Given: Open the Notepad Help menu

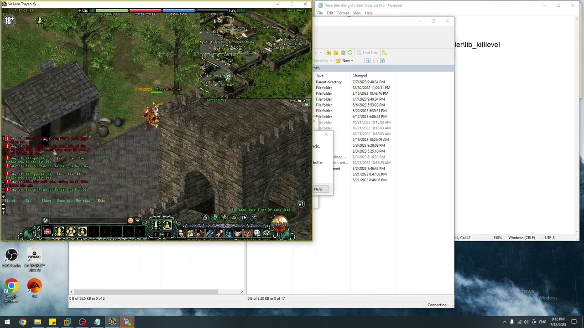Looking at the screenshot, I should 369,13.
